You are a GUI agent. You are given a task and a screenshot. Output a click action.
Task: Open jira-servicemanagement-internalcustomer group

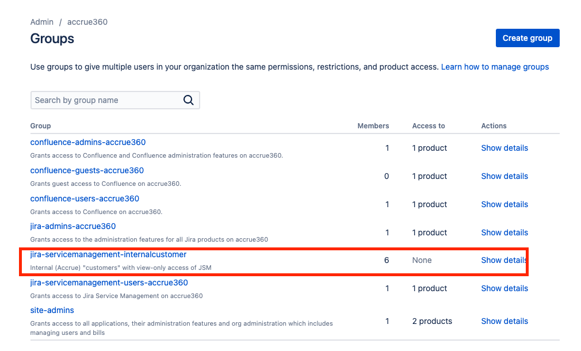coord(108,254)
